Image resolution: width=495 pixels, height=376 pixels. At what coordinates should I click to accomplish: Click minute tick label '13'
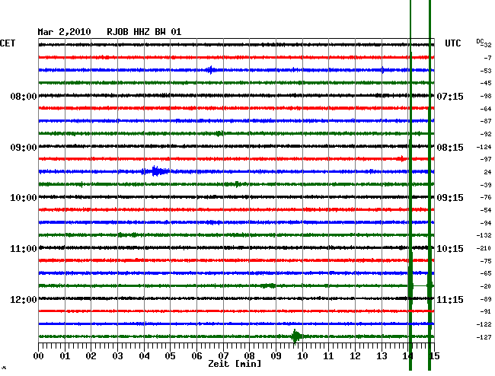pos(382,356)
